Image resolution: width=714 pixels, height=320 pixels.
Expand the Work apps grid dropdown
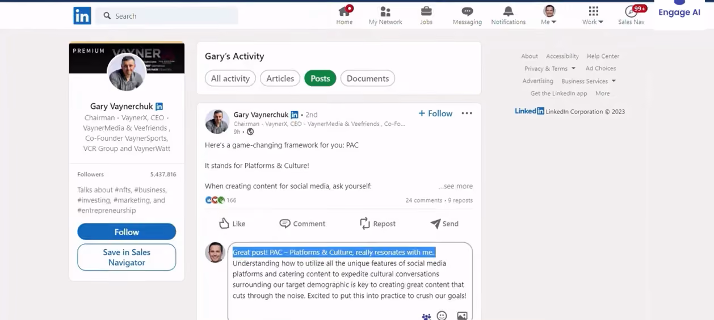pyautogui.click(x=593, y=16)
